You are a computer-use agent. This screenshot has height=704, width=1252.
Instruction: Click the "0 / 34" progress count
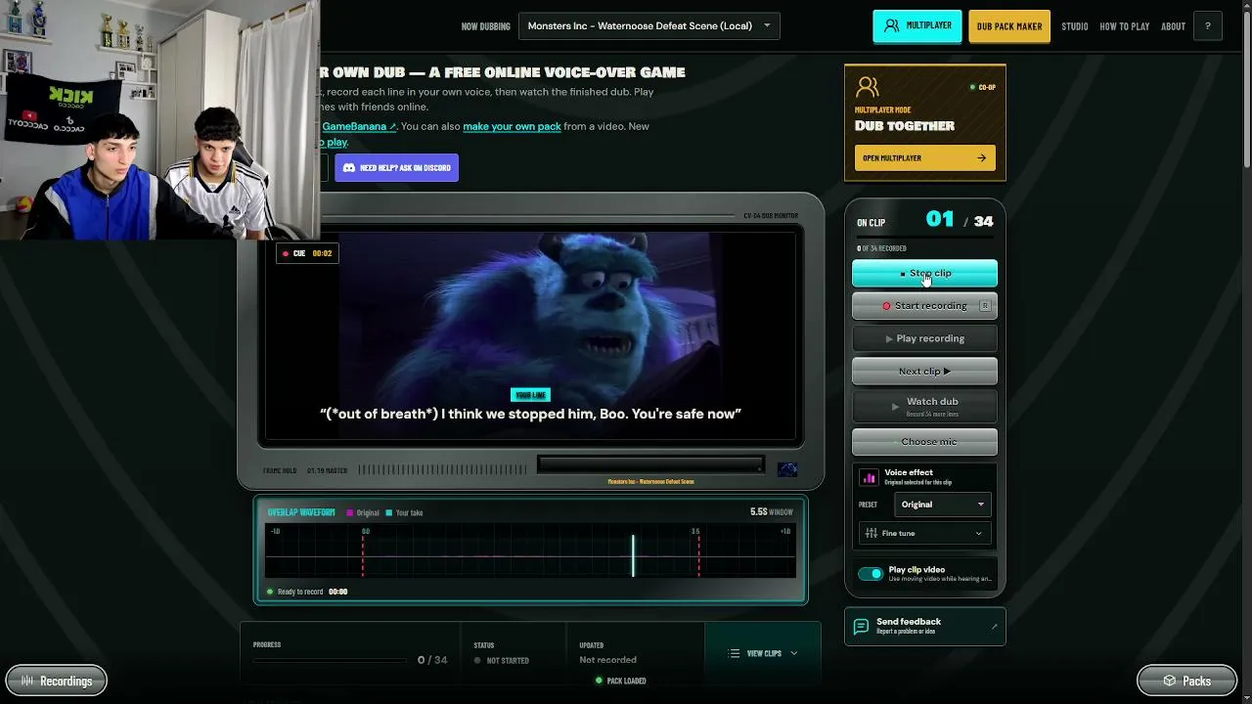pos(432,660)
